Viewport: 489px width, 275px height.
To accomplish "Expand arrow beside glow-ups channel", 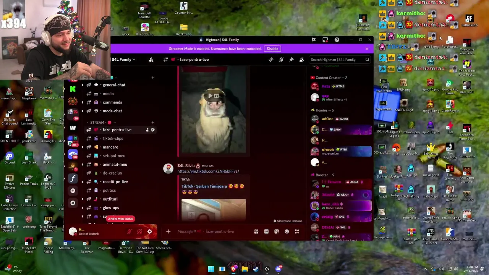I will [83, 208].
